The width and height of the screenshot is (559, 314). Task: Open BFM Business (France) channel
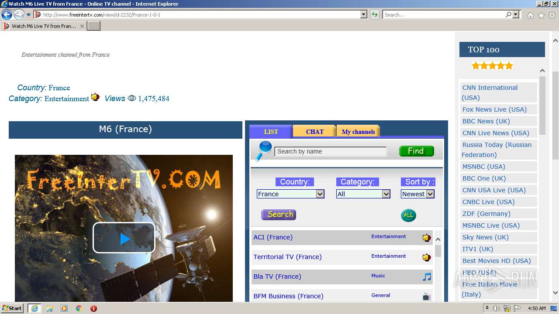coord(288,296)
